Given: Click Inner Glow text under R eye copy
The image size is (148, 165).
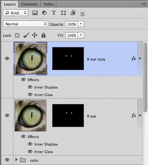Looking at the screenshot, I should [44, 95].
